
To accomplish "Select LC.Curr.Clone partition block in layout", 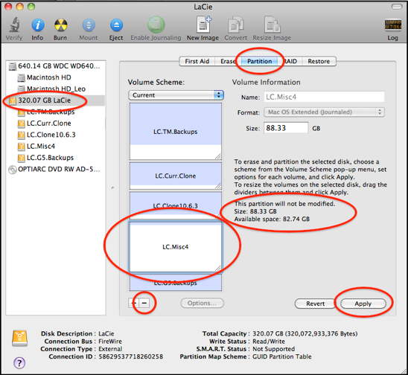I will point(176,176).
